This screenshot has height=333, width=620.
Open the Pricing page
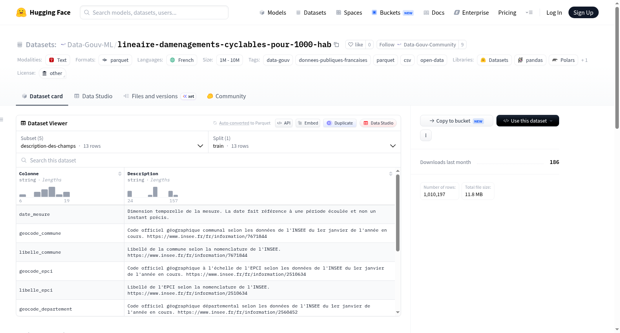tap(507, 12)
